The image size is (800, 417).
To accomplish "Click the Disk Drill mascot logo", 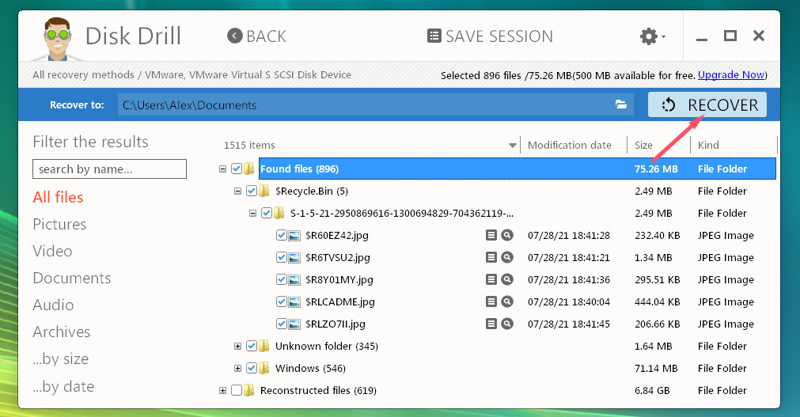I will pos(57,39).
